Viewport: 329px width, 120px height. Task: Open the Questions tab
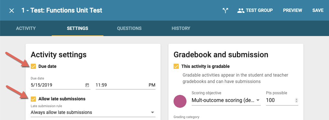129,28
